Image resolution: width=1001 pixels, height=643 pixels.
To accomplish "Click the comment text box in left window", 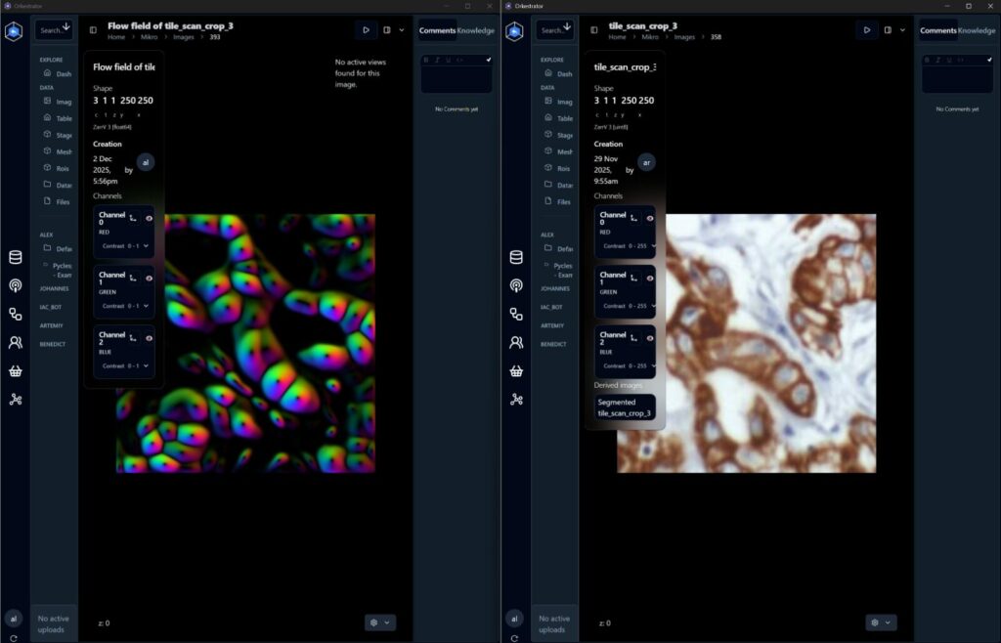I will [x=457, y=78].
